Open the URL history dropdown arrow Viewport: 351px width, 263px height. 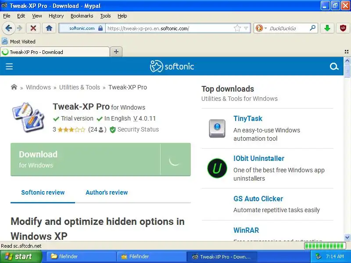[x=246, y=28]
